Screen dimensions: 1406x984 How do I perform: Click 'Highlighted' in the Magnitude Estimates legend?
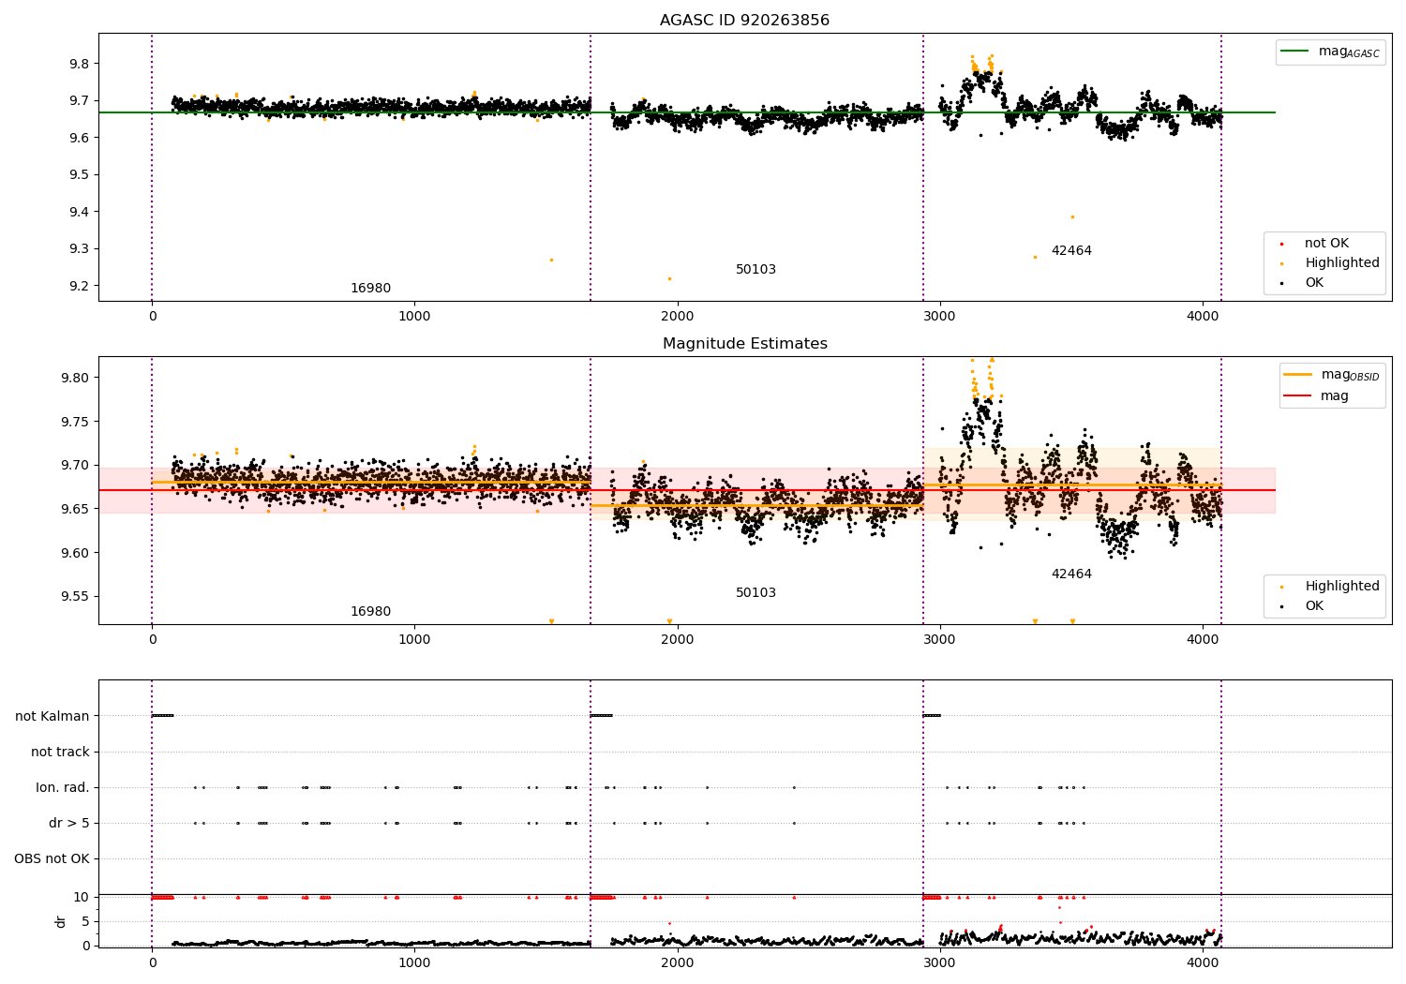coord(1342,587)
